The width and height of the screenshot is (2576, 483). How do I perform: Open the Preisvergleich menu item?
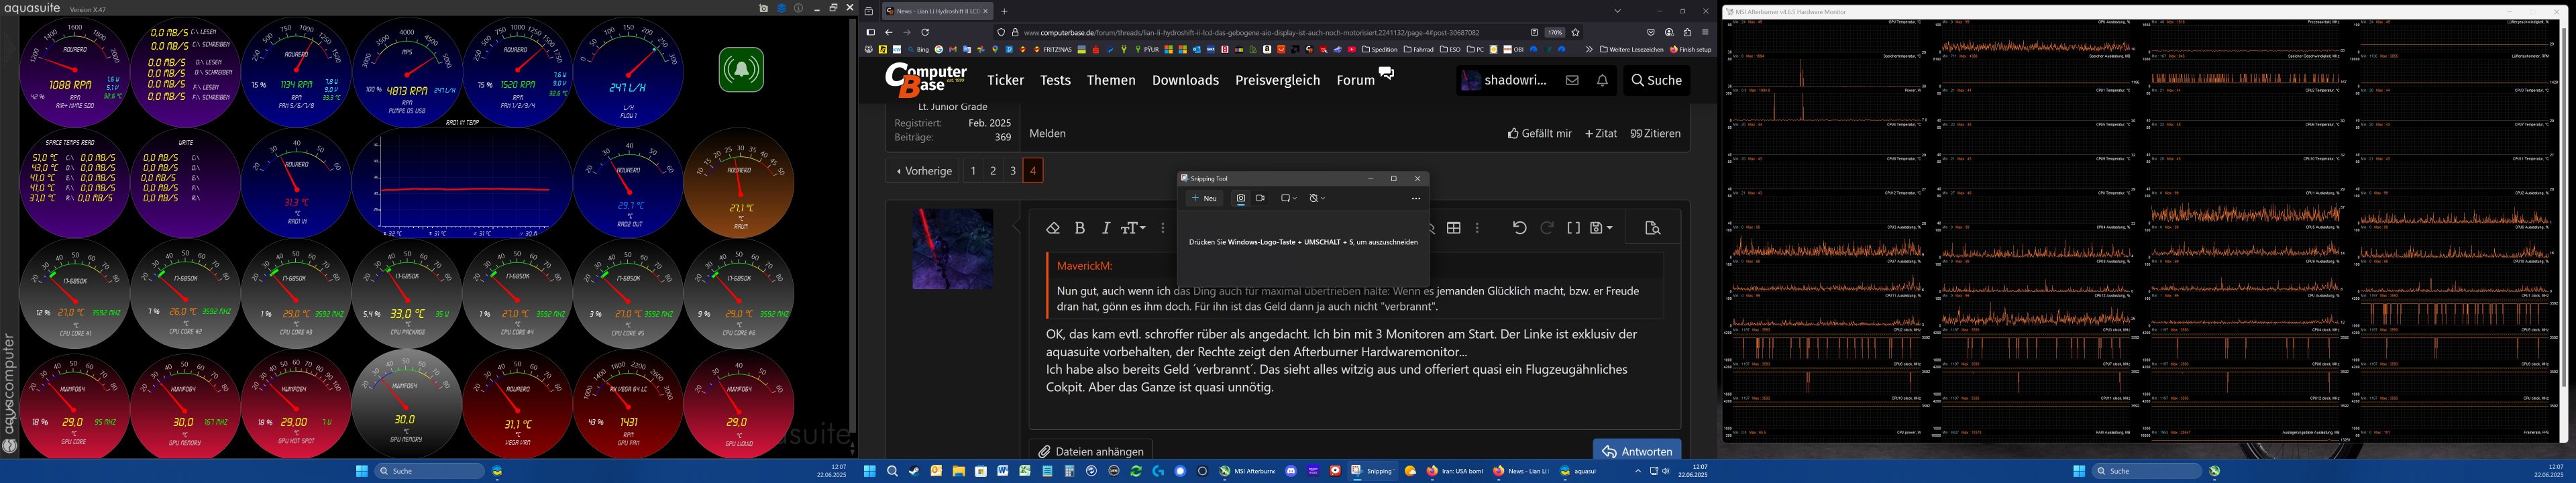(1277, 80)
